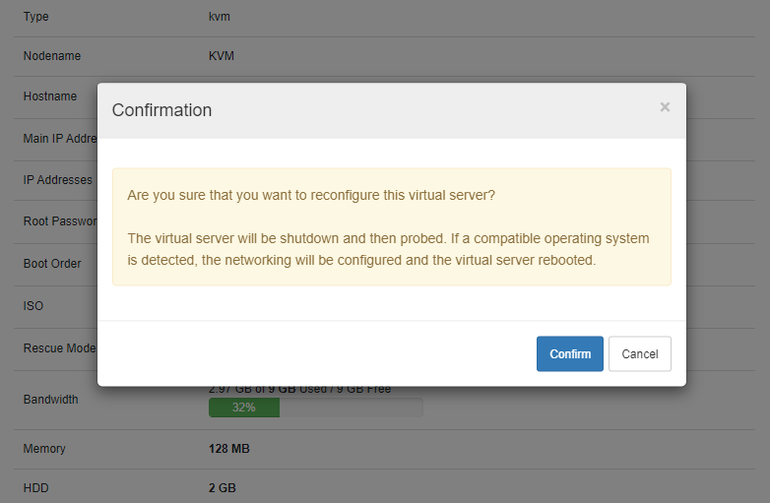The image size is (770, 503).
Task: Click the 'kvm' type value
Action: [219, 16]
